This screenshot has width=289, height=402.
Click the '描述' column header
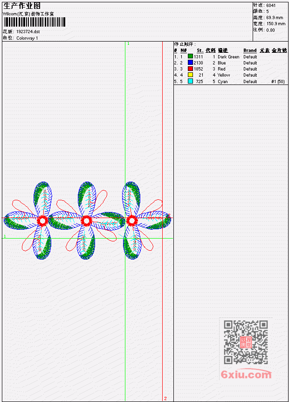223,50
